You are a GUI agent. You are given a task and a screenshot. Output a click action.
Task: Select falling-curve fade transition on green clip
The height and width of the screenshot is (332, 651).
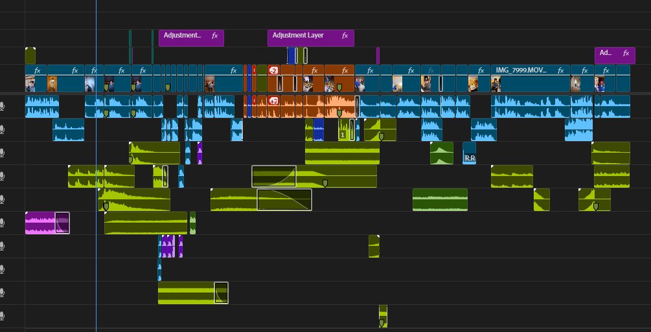pyautogui.click(x=284, y=199)
